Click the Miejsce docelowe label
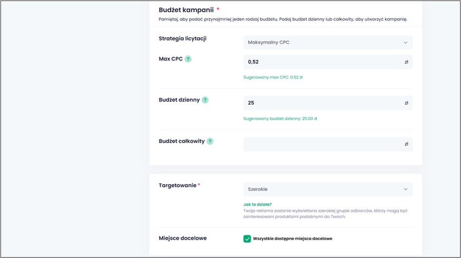Image resolution: width=461 pixels, height=258 pixels. [x=182, y=238]
